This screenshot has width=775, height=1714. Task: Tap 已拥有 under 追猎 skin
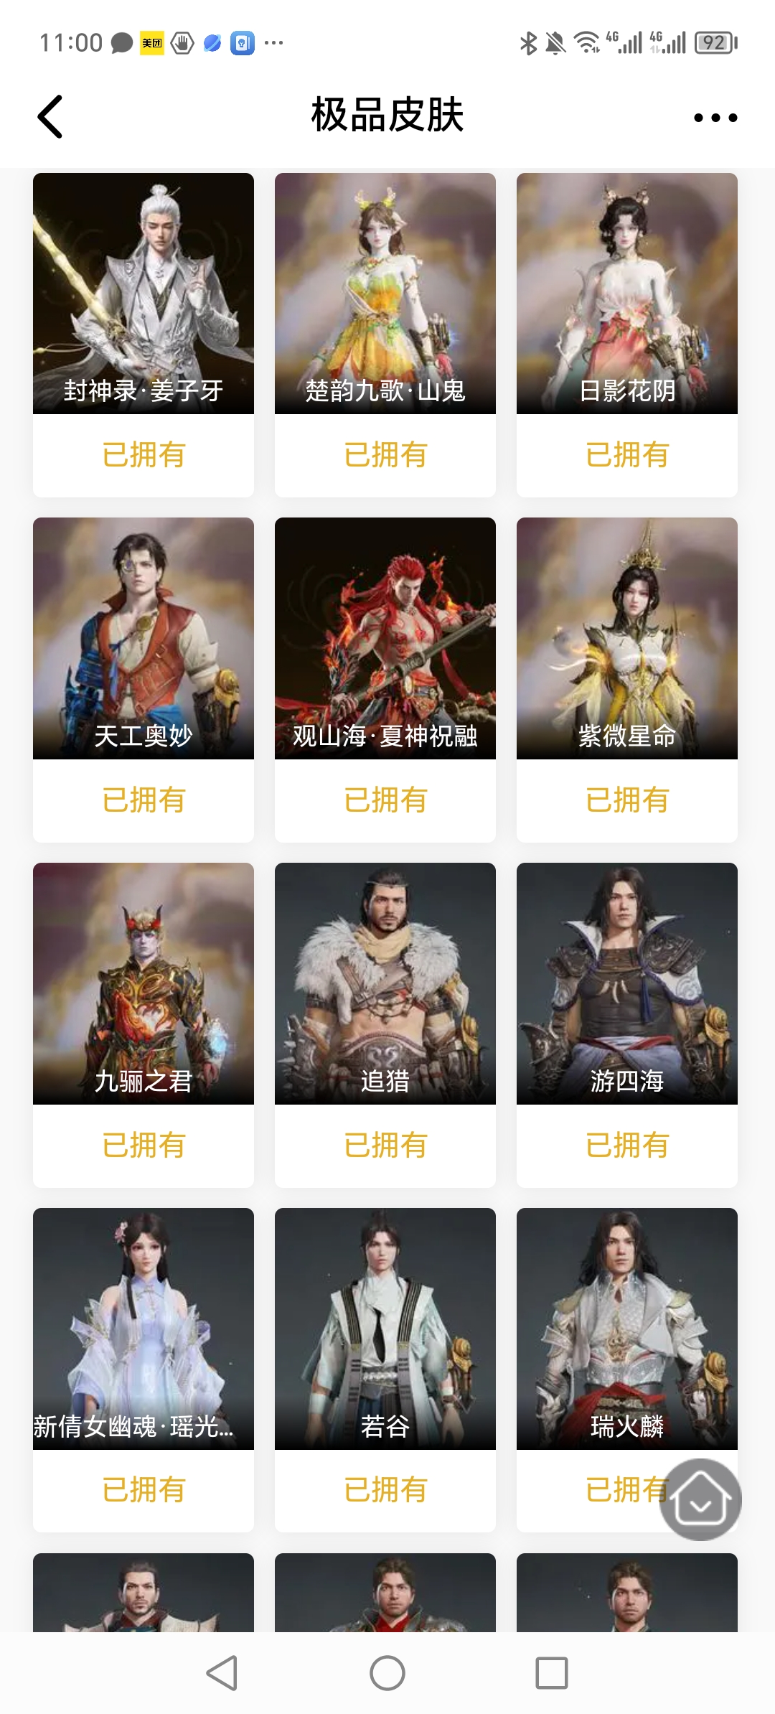pos(385,1145)
